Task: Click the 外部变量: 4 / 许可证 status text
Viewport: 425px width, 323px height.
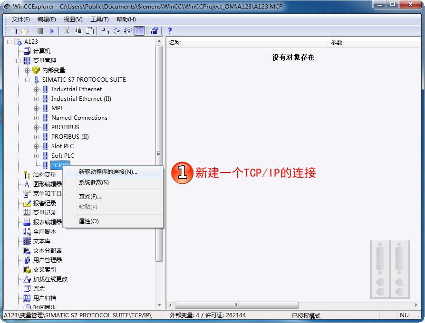Action: click(x=208, y=315)
